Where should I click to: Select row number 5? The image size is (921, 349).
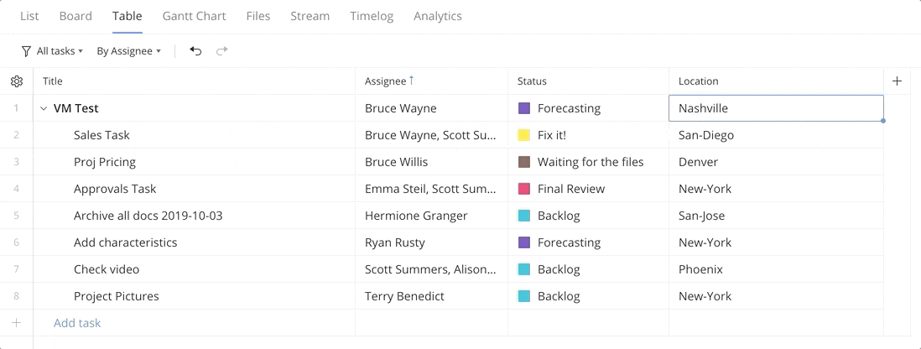tap(16, 216)
